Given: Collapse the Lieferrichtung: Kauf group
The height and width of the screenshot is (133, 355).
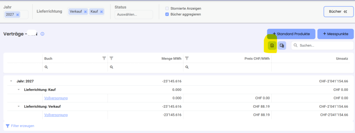Looking at the screenshot, I should (19, 90).
